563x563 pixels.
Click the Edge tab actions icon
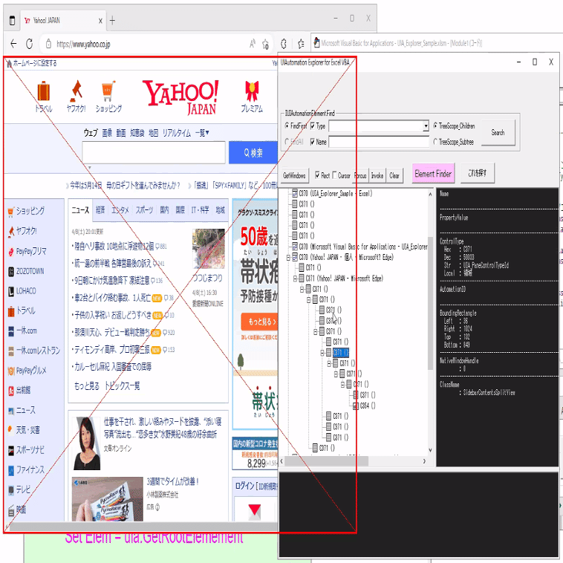pos(12,21)
